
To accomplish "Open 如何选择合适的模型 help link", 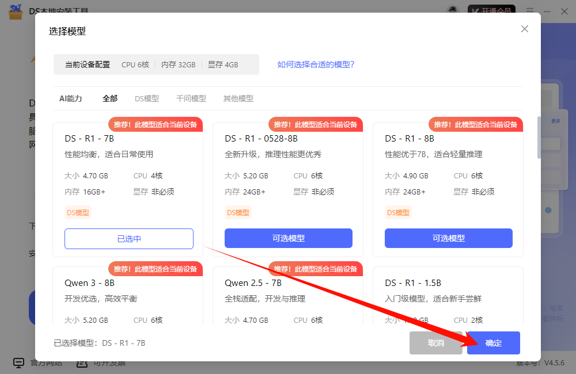I will point(316,64).
